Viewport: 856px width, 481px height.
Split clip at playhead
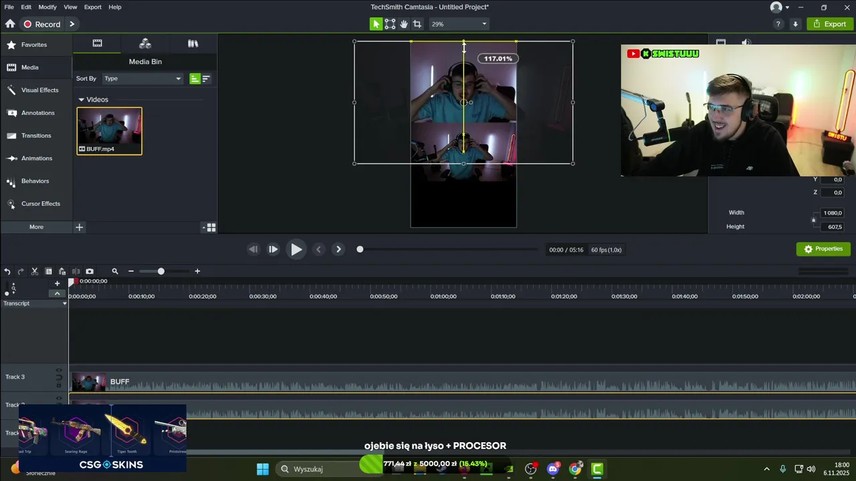click(x=76, y=271)
